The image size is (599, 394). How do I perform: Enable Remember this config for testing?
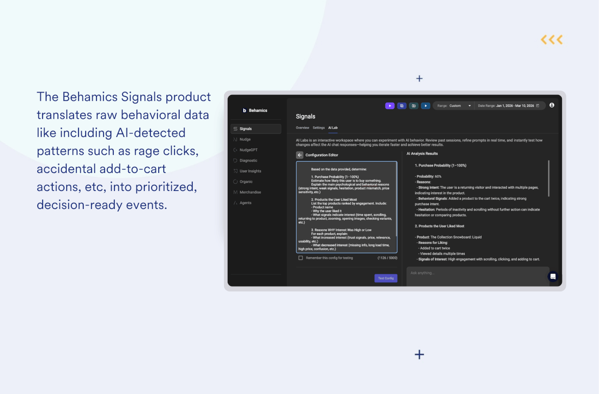coord(301,258)
